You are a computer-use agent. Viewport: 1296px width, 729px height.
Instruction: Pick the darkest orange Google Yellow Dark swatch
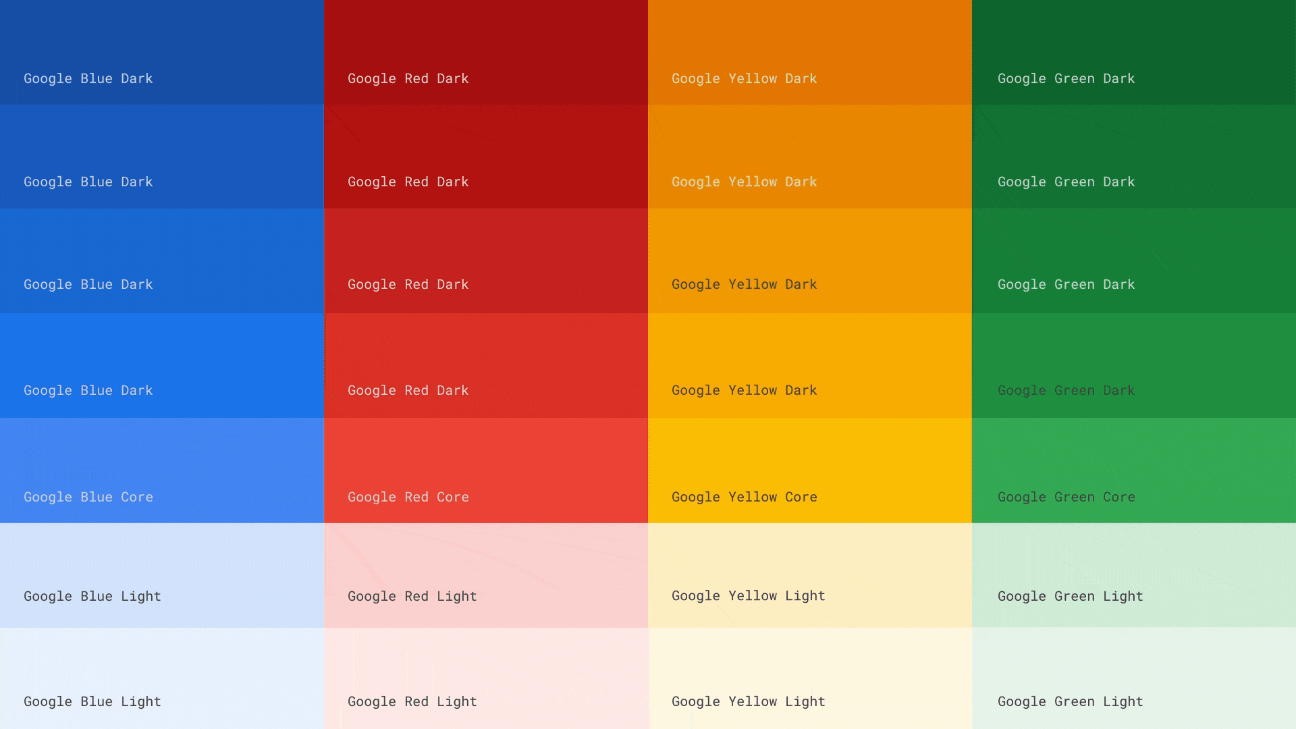click(x=810, y=52)
